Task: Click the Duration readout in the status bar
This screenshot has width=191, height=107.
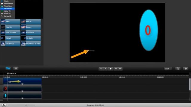Action: (x=95, y=105)
